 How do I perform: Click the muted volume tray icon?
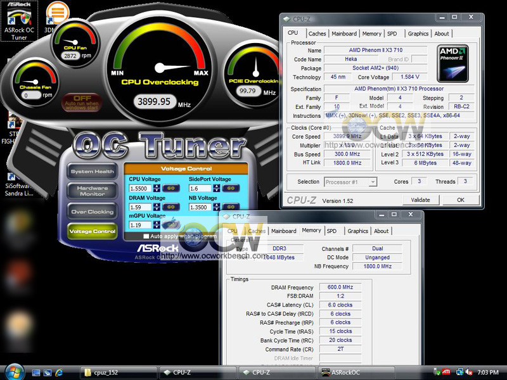tap(468, 372)
